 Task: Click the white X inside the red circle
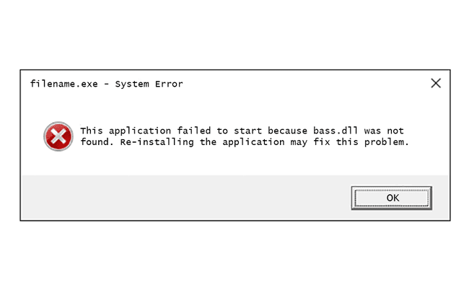[58, 136]
